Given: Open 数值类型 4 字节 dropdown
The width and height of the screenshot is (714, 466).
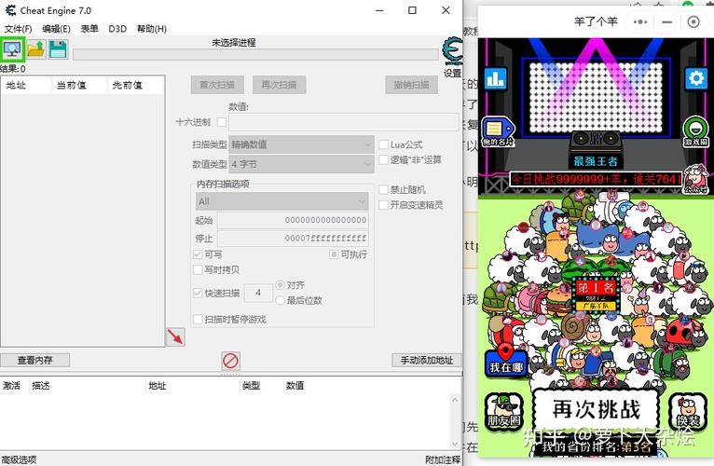Looking at the screenshot, I should 301,164.
